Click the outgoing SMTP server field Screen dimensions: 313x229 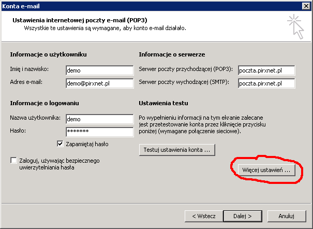266,83
